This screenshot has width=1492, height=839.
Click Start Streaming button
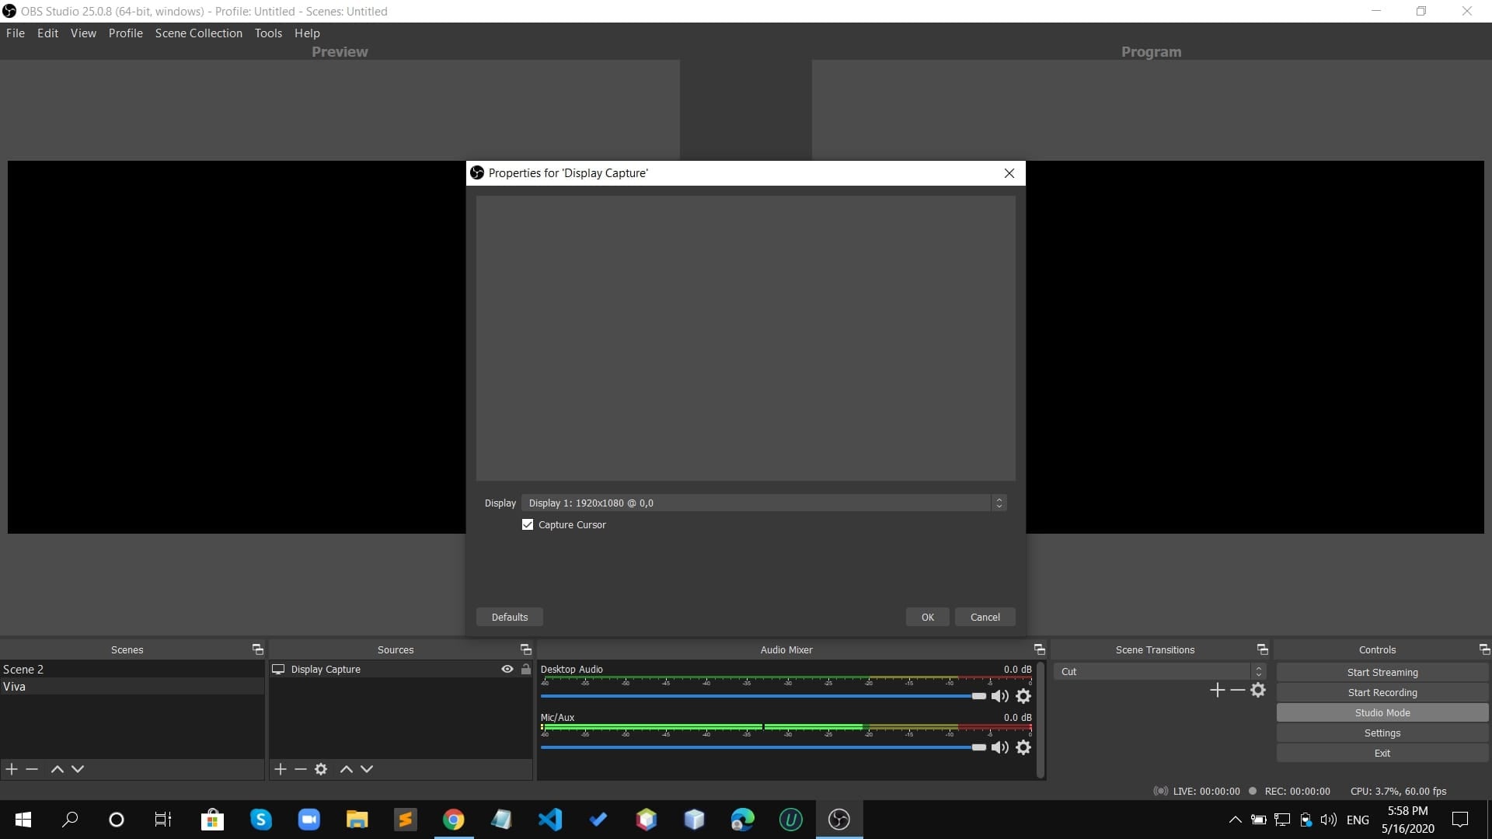pos(1382,673)
